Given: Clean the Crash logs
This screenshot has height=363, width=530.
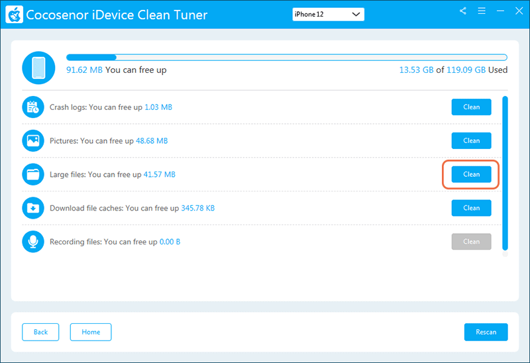Looking at the screenshot, I should click(471, 107).
